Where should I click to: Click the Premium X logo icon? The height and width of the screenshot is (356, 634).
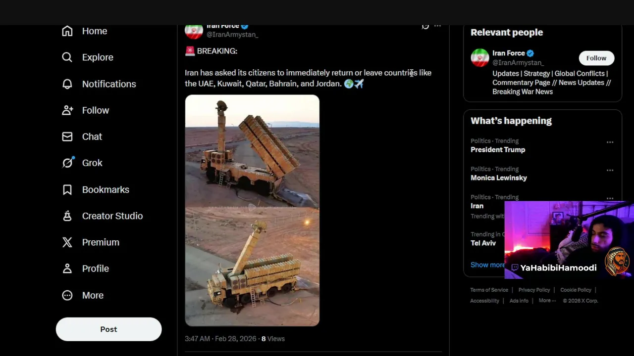pyautogui.click(x=67, y=242)
